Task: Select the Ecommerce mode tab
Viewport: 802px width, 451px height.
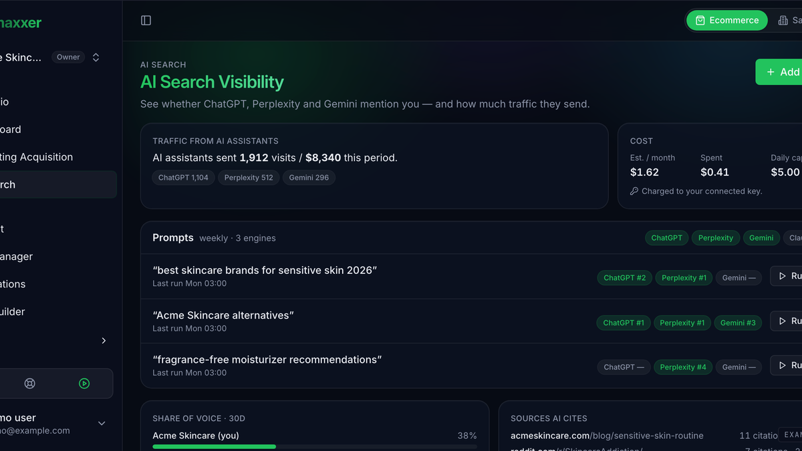Action: click(x=726, y=21)
